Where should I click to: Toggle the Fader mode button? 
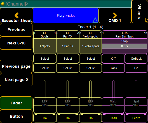(16, 103)
